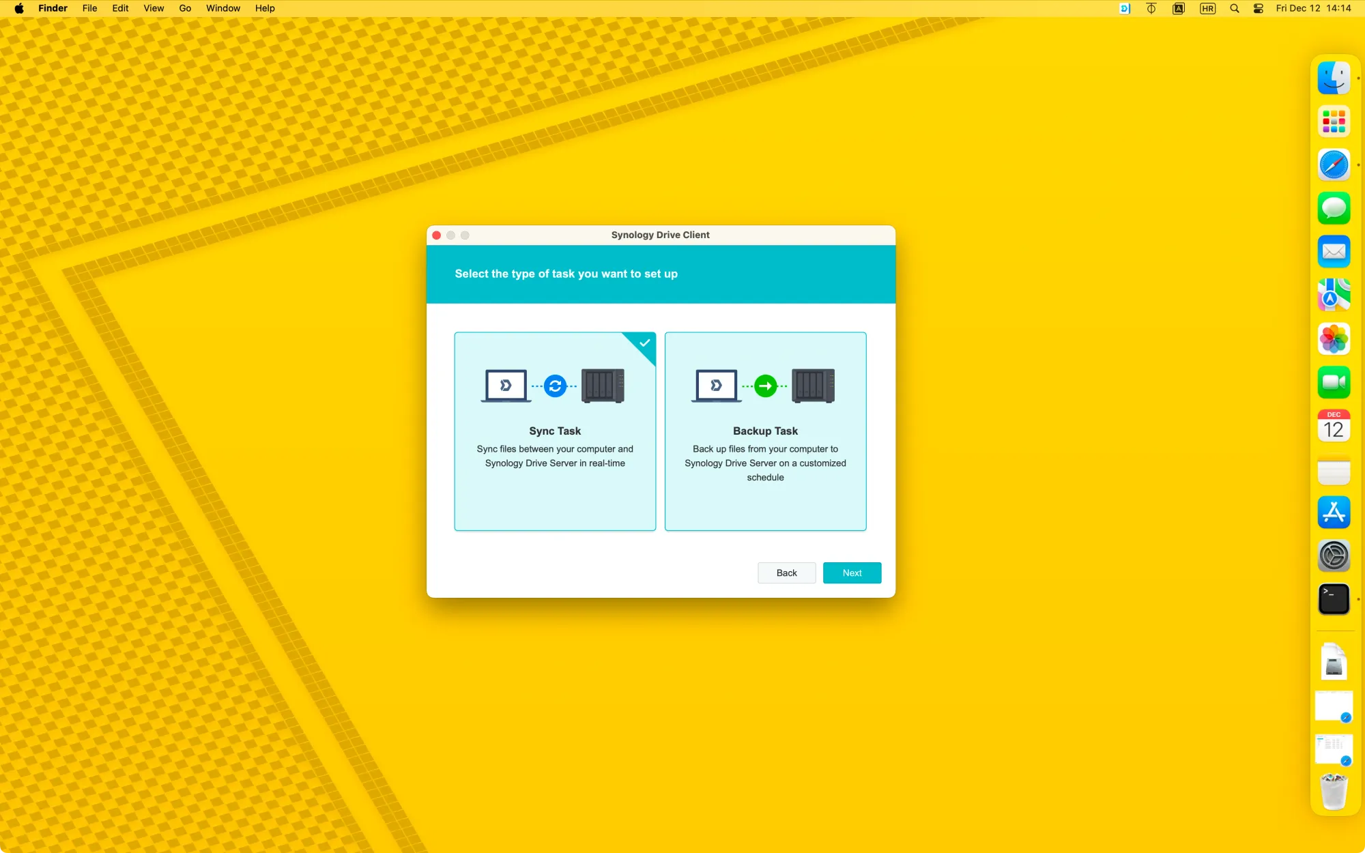Select the Backup Task option
The height and width of the screenshot is (853, 1365).
[765, 431]
